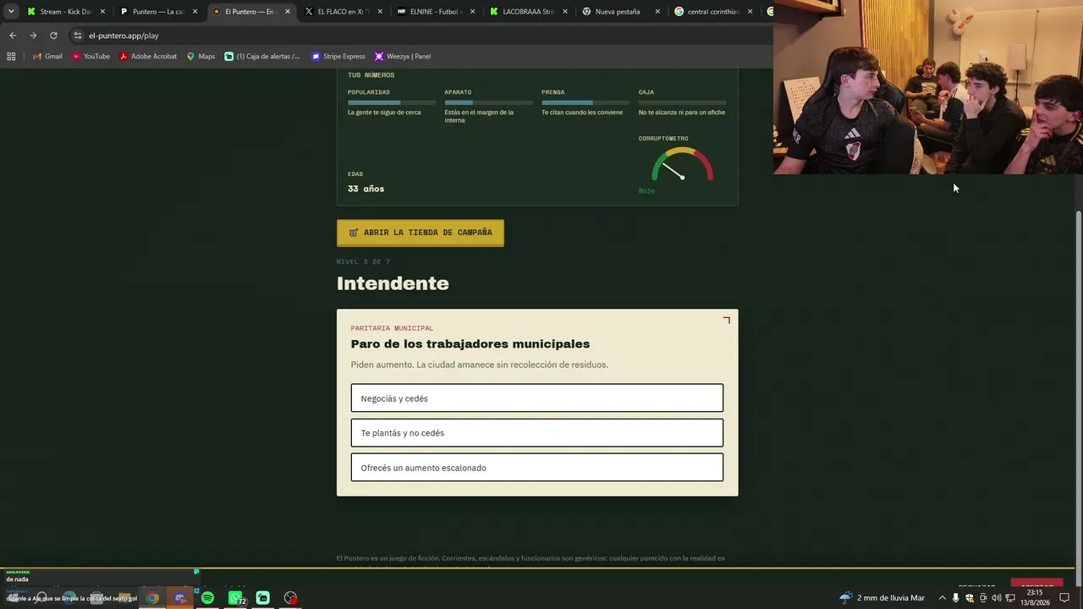Open the YouTube bookmark
The height and width of the screenshot is (609, 1083).
point(91,57)
